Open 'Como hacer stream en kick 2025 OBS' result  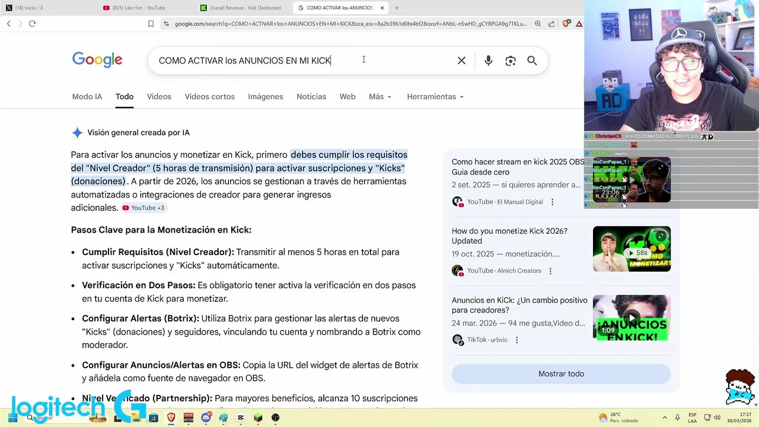[518, 167]
